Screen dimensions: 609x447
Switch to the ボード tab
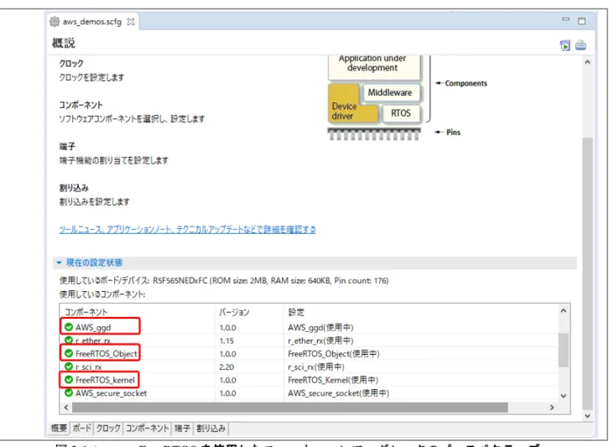[82, 429]
